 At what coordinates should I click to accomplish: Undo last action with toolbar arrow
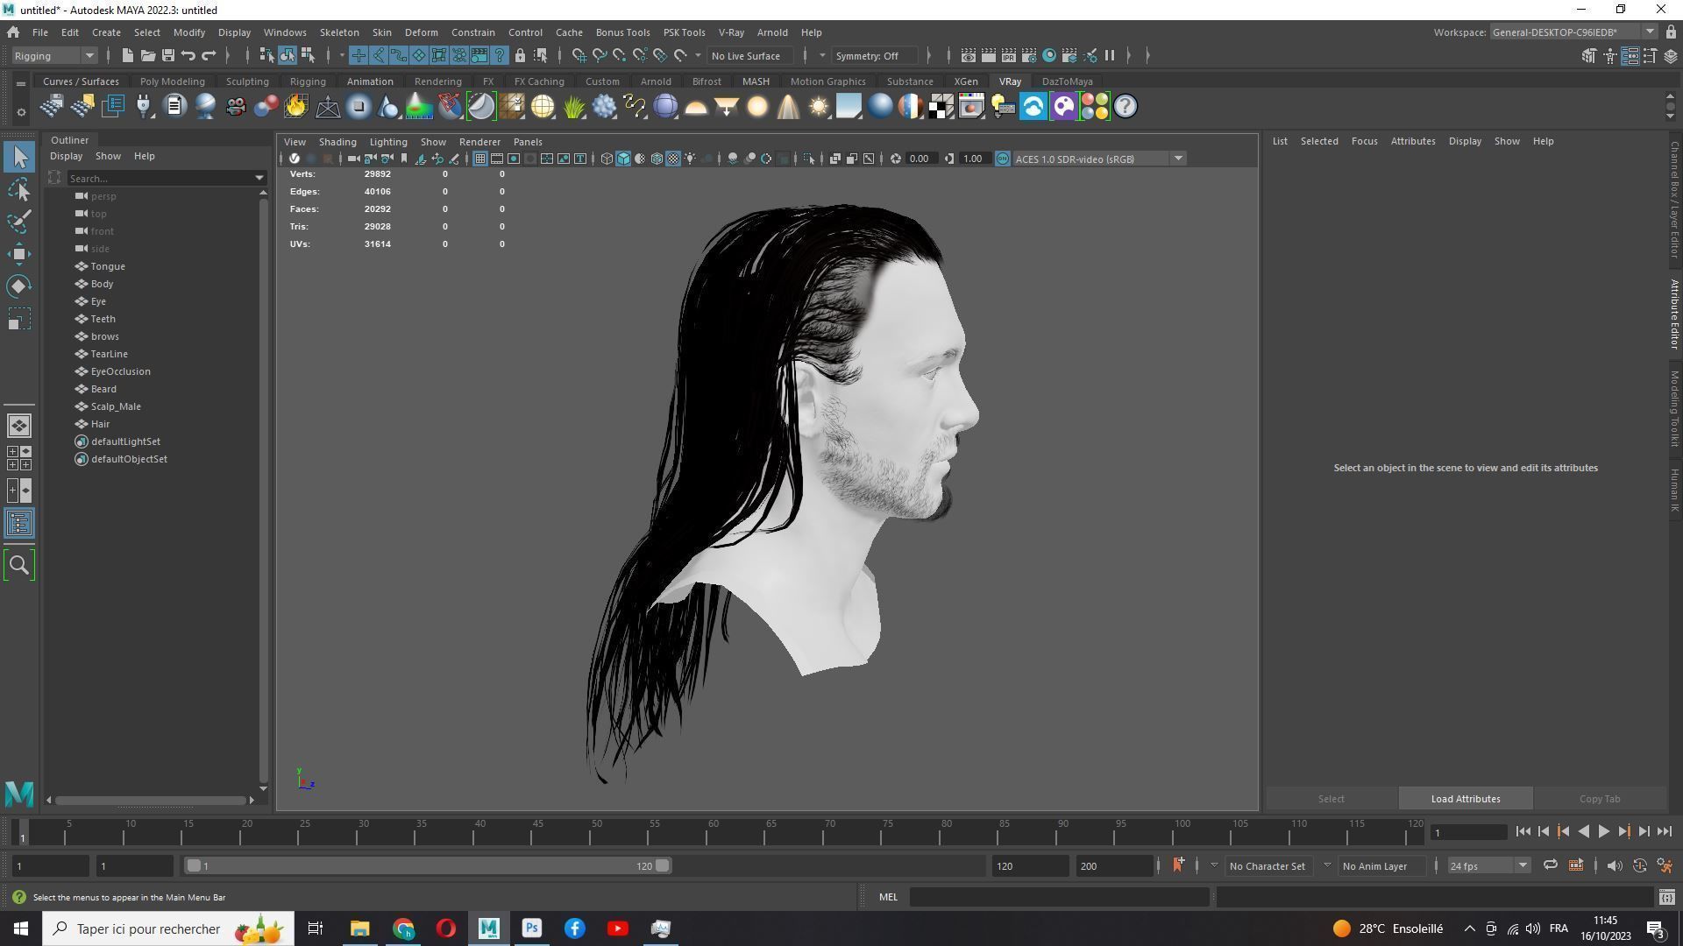point(188,56)
